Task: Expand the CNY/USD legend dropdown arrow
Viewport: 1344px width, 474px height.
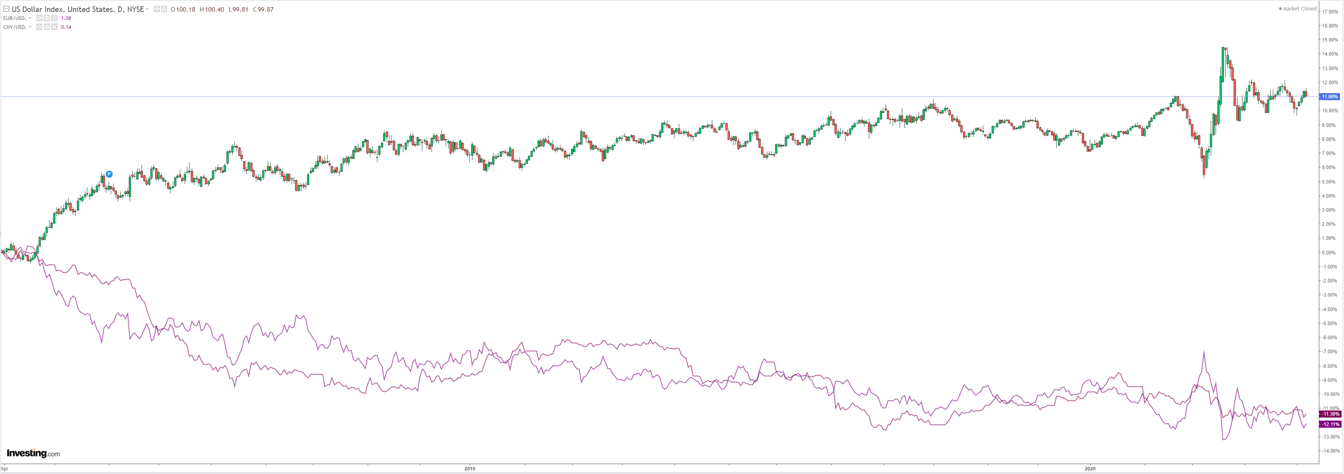Action: tap(30, 27)
